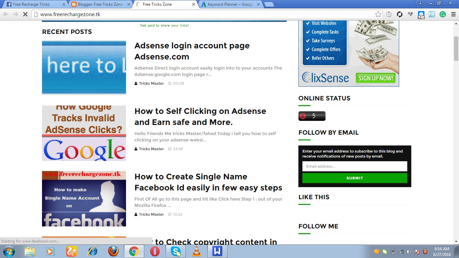Click the red shield security tray icon
Screen dimensions: 459x258
point(425,252)
